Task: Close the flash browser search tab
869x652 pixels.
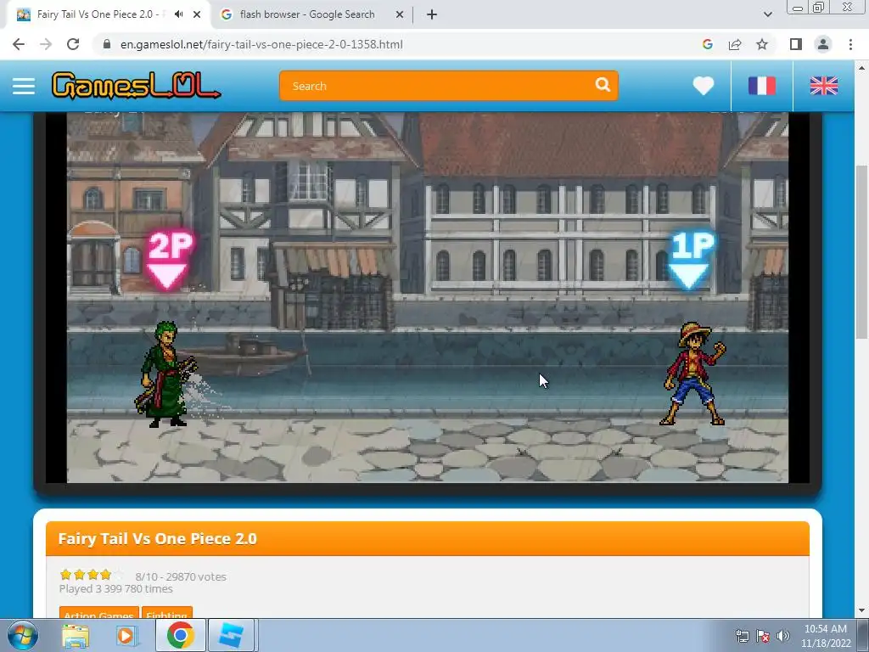Action: coord(400,14)
